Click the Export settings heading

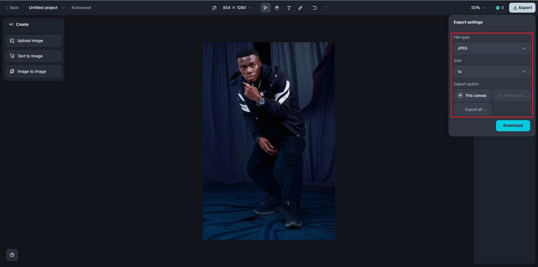pos(468,22)
